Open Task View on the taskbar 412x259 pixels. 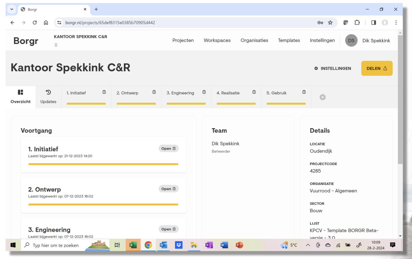(117, 245)
